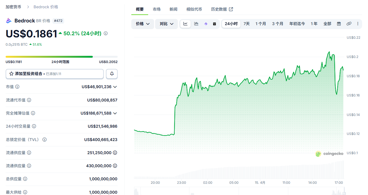
Task: Click the US$46,901,236 market cap value
Action: tap(97, 87)
